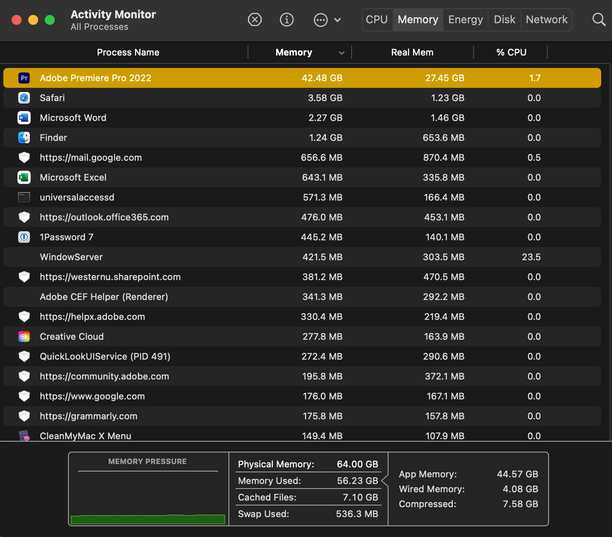Click the Safari compass icon

click(24, 98)
